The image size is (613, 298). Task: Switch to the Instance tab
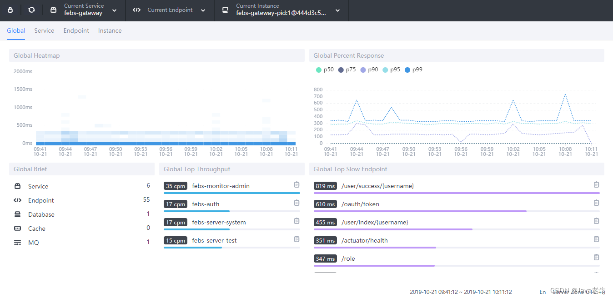pyautogui.click(x=110, y=30)
